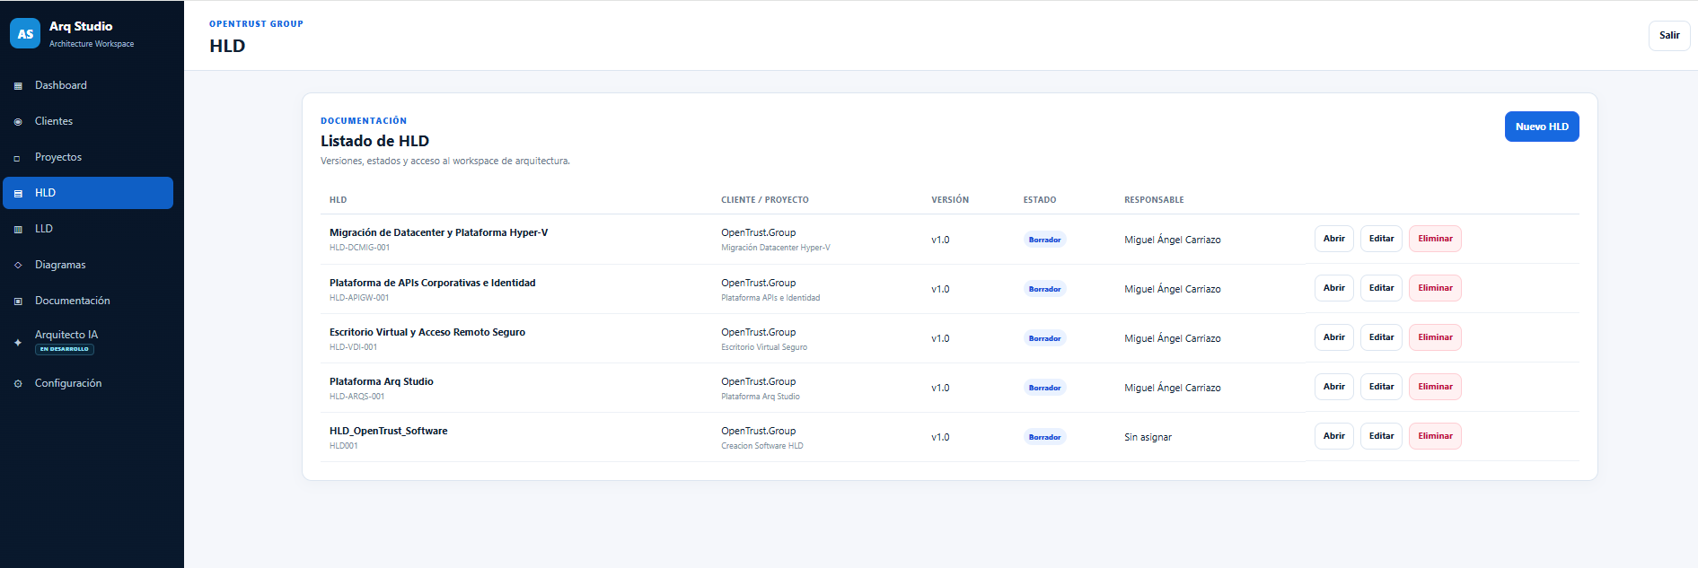Click the Nuevo HLD button
1698x568 pixels.
[x=1542, y=127]
